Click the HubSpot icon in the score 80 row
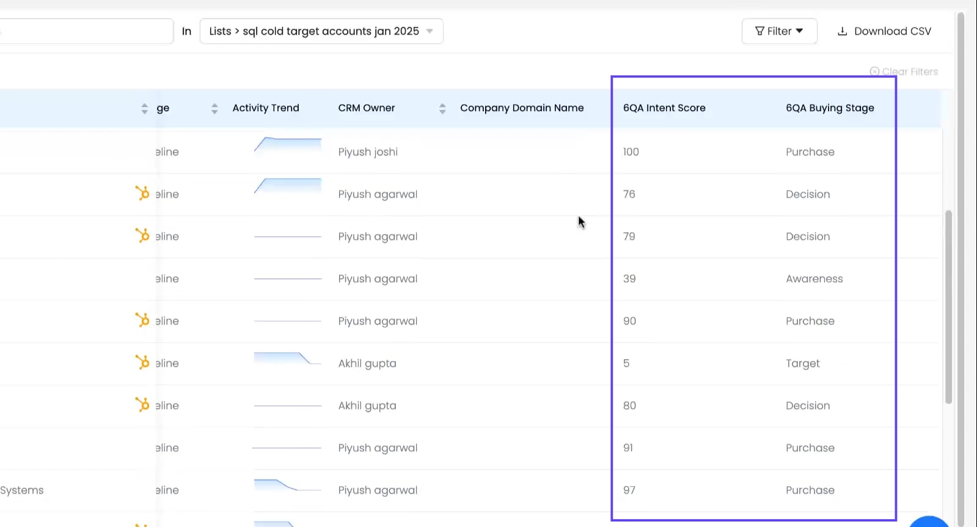Viewport: 977px width, 527px height. point(142,405)
